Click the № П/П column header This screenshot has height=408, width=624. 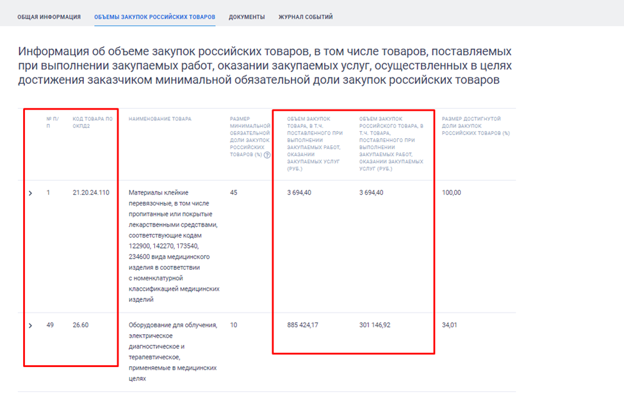[x=53, y=122]
